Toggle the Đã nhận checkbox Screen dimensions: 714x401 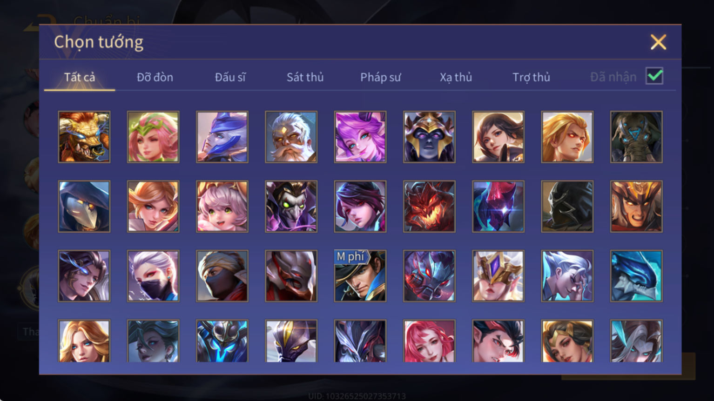654,76
